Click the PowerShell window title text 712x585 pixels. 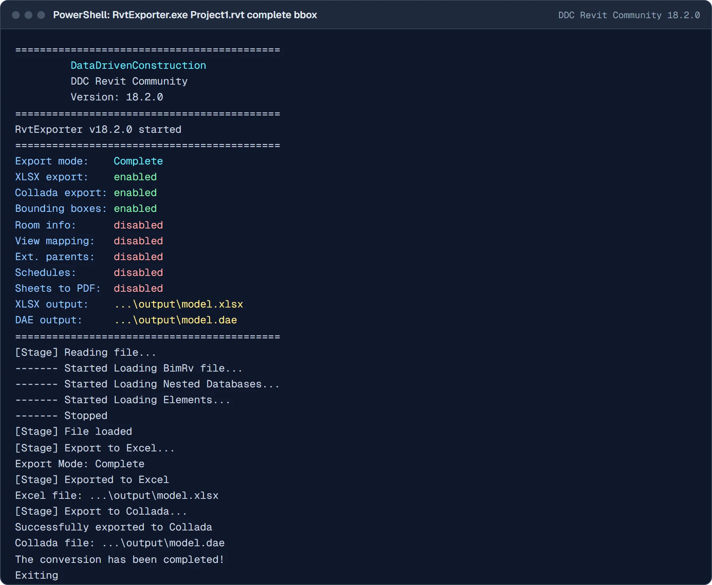[x=185, y=15]
